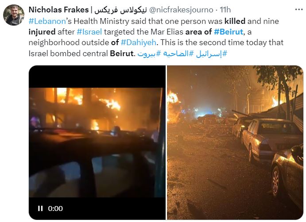Open the Arabic #إسرائيل hashtag
The height and width of the screenshot is (222, 306).
pos(212,54)
